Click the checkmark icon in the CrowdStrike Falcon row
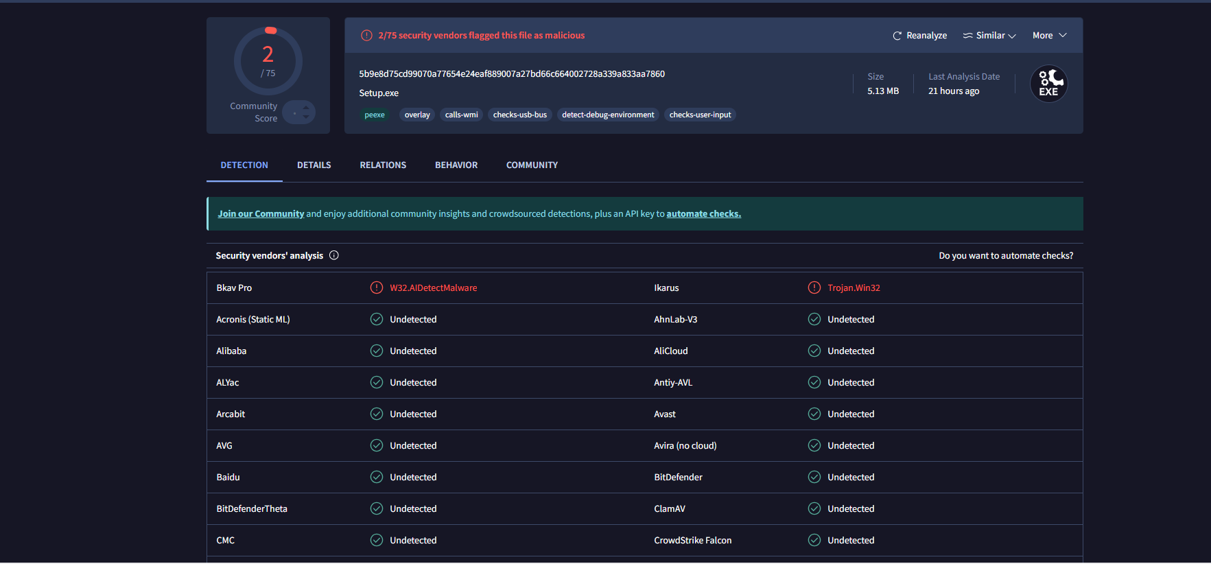 pos(814,540)
